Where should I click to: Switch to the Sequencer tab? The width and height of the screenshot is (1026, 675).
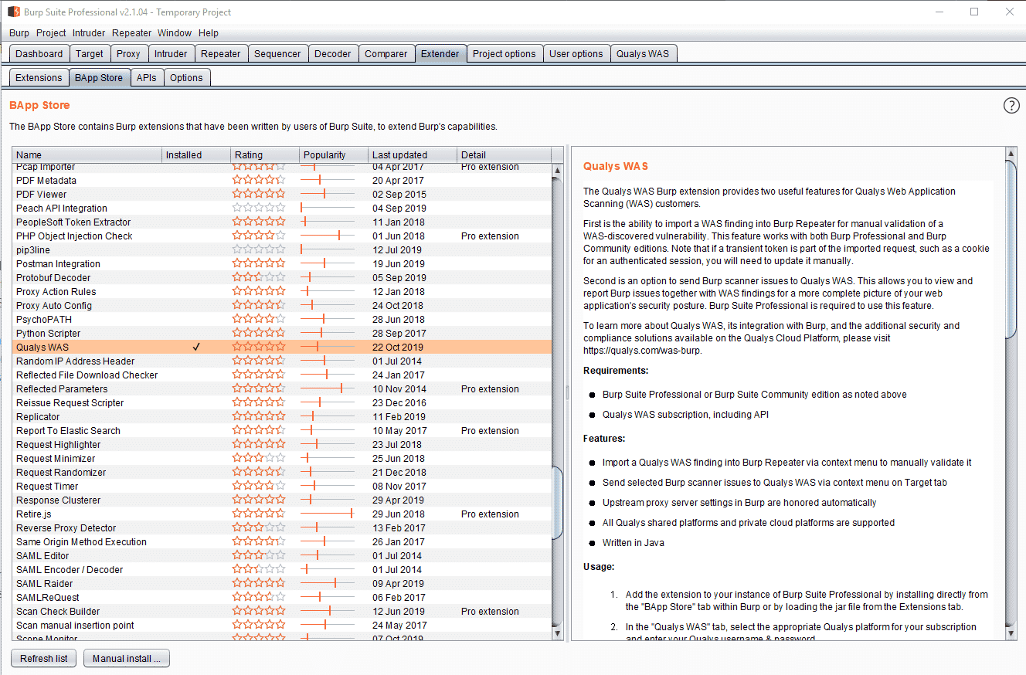[x=277, y=54]
